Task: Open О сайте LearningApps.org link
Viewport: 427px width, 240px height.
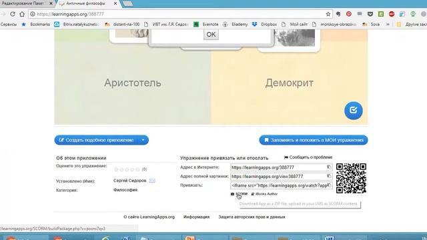Action: (x=149, y=217)
